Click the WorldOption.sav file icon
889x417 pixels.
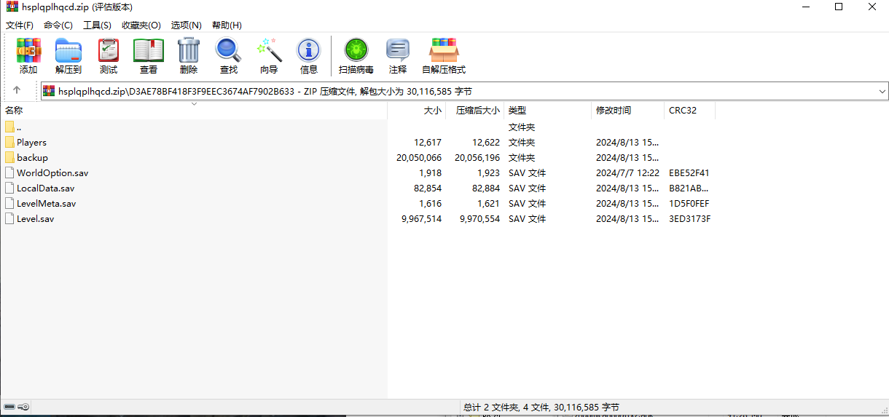pyautogui.click(x=9, y=172)
